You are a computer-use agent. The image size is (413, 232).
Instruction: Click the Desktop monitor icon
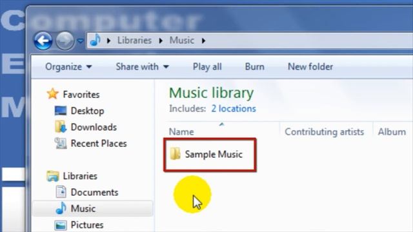pyautogui.click(x=61, y=111)
